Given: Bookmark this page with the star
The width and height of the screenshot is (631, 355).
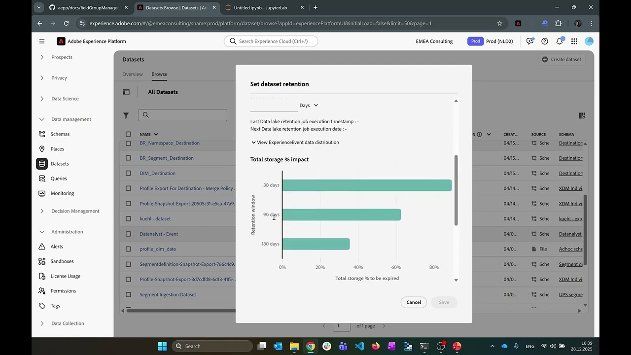Looking at the screenshot, I should (499, 23).
